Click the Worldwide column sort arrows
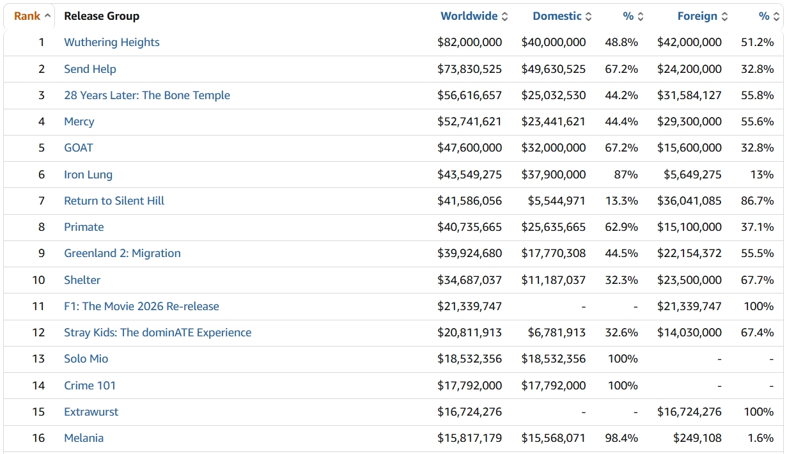Image resolution: width=787 pixels, height=454 pixels. (504, 17)
